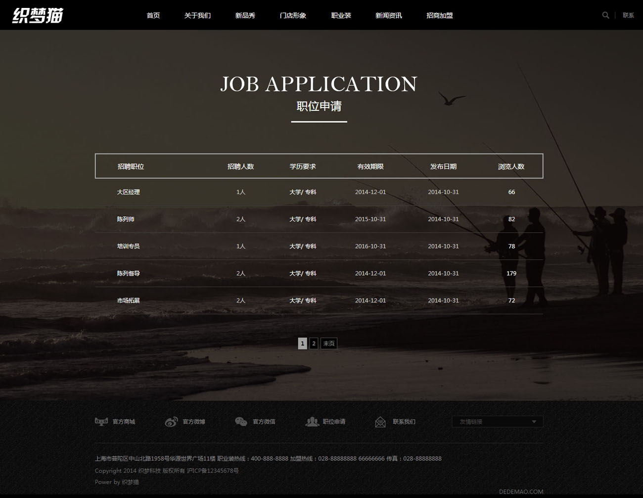Open the 大区经理 job listing
Screen dimensions: 643x498
point(129,192)
